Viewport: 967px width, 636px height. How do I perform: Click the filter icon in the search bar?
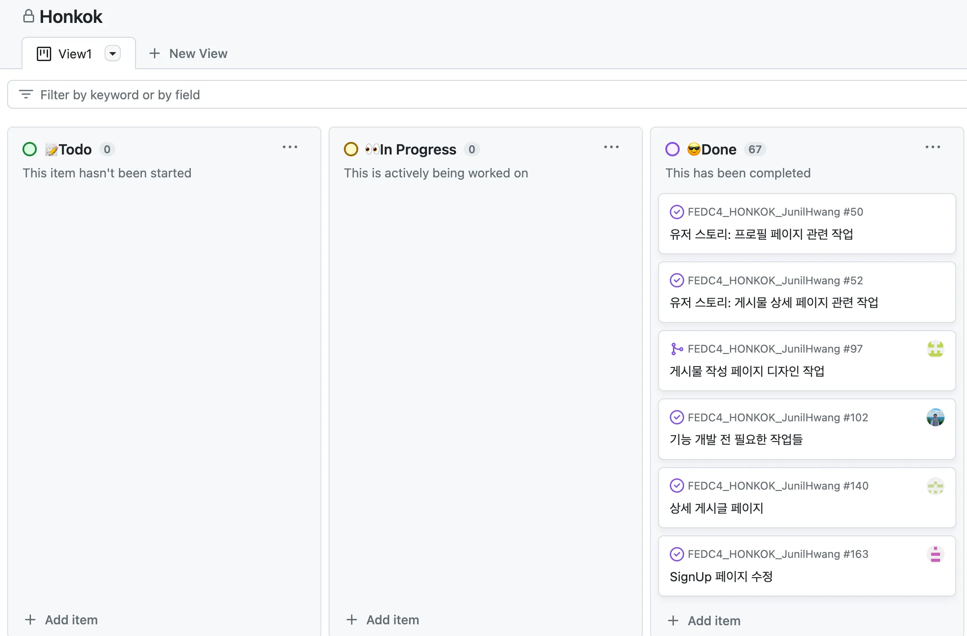click(26, 94)
